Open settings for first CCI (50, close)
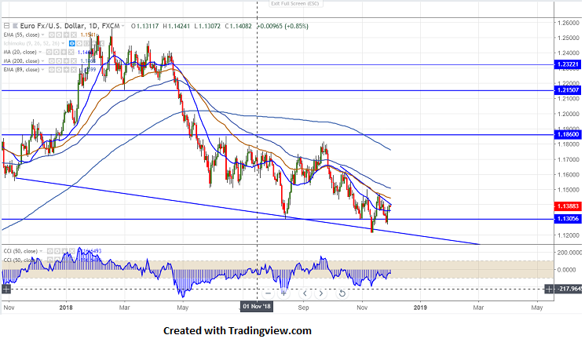The width and height of the screenshot is (585, 346). [57, 251]
